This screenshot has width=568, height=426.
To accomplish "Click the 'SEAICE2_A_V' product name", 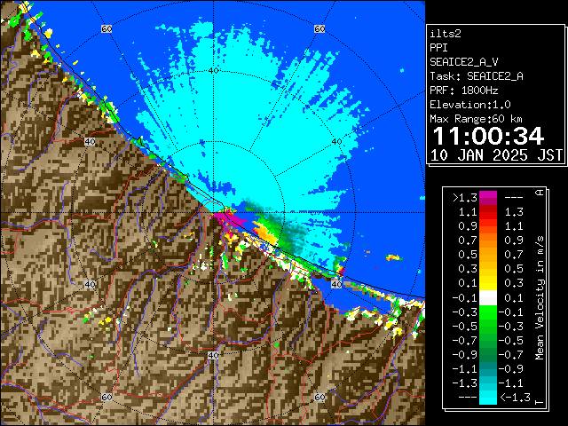I will point(464,62).
